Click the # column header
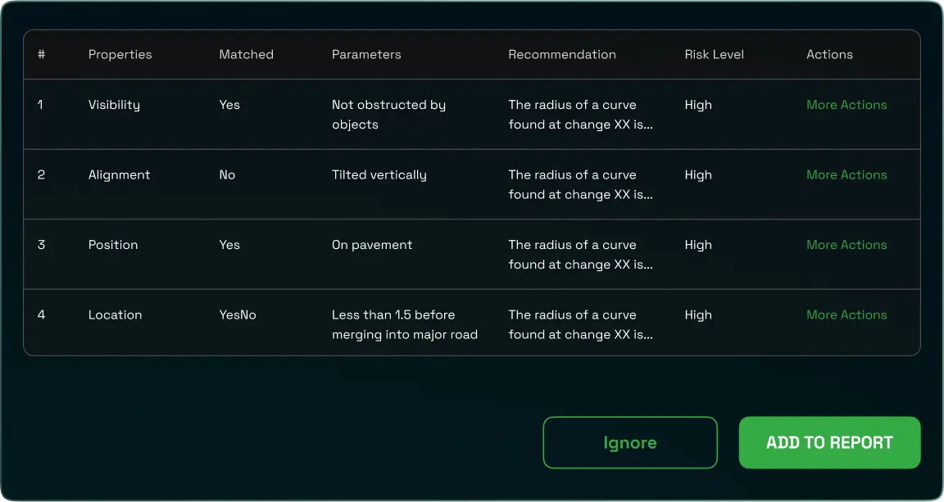The height and width of the screenshot is (502, 944). point(40,54)
